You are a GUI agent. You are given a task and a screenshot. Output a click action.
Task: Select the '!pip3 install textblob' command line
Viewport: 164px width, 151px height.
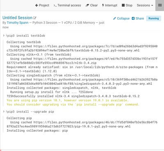pyautogui.click(x=25, y=36)
